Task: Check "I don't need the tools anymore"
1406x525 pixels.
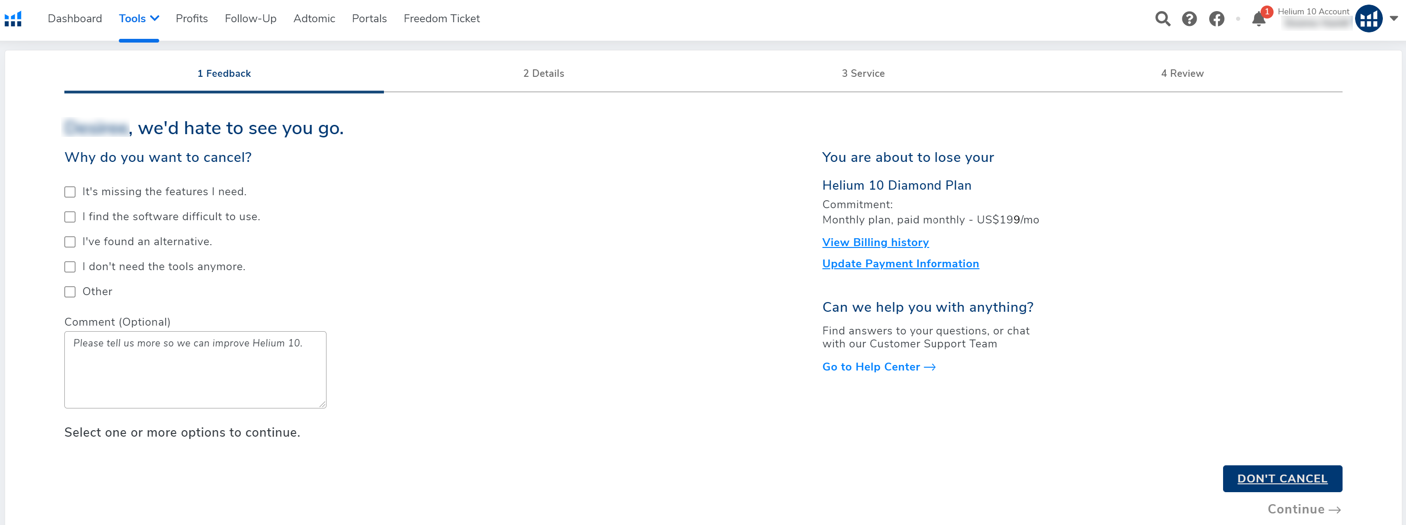Action: (70, 267)
